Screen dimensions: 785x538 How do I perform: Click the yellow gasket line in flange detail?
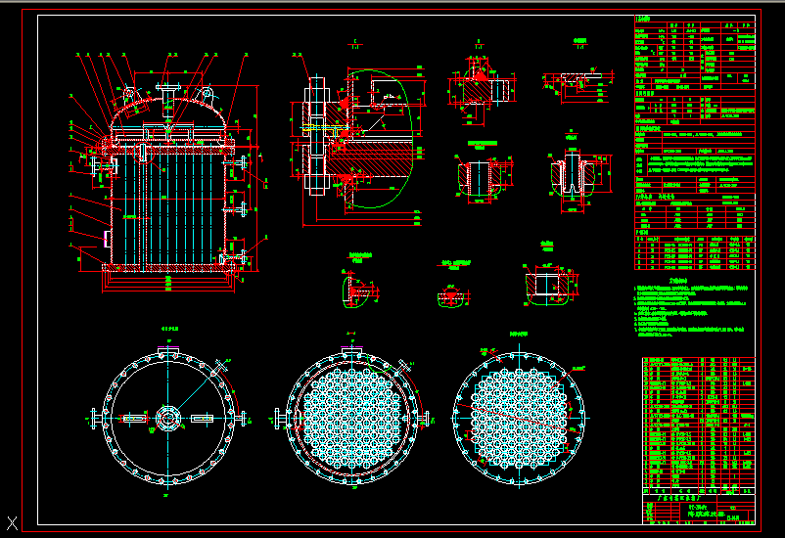(323, 128)
